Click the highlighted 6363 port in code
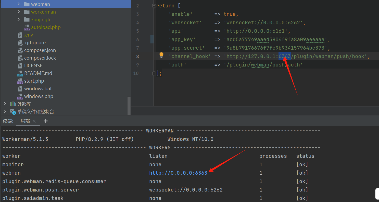Screen dimensions: 379x202 (x=284, y=56)
